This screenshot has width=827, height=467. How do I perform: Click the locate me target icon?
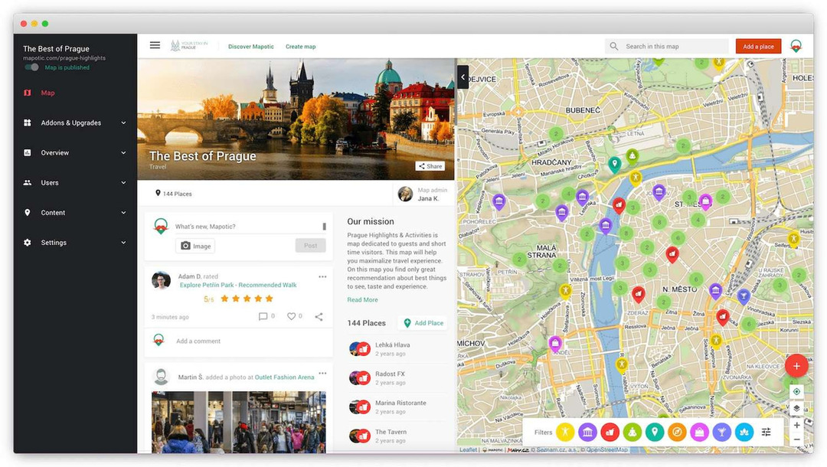pyautogui.click(x=796, y=392)
